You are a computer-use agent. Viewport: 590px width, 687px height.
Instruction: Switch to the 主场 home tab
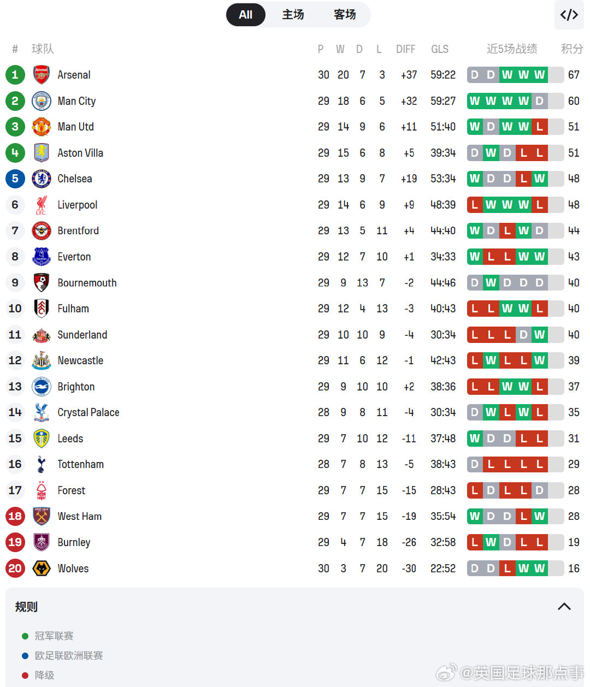[293, 15]
